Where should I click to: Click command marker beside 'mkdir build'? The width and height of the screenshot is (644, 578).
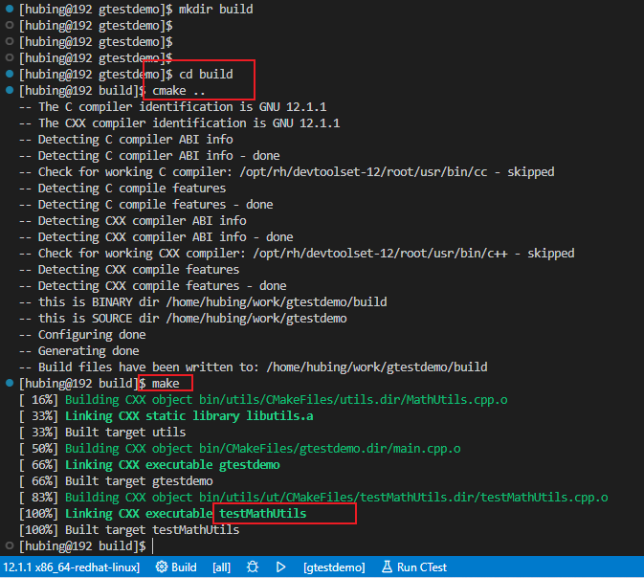[10, 9]
